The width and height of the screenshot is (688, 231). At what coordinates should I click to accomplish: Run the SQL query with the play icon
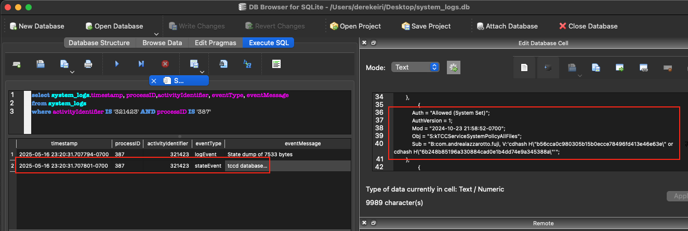click(117, 64)
